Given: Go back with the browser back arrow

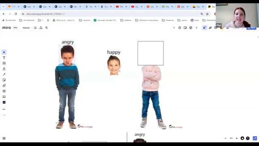Looking at the screenshot, I should 4,14.
